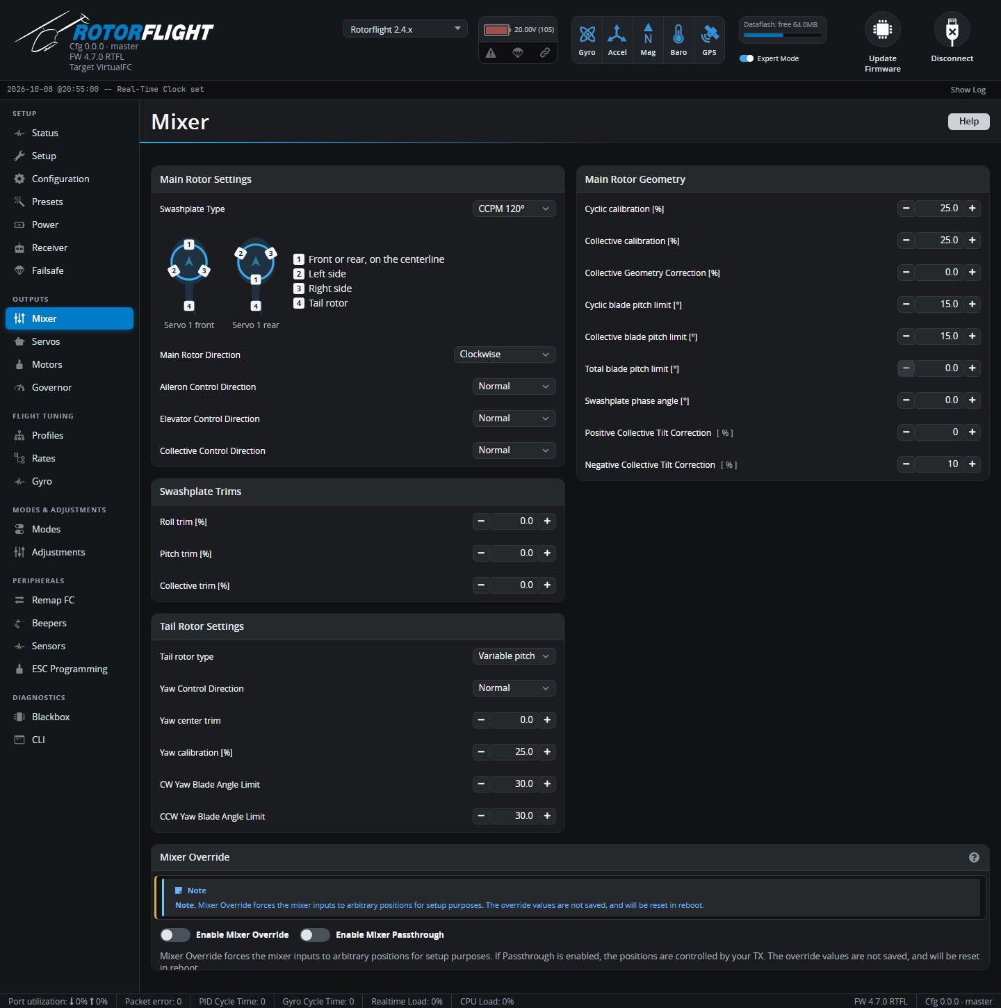Image resolution: width=1001 pixels, height=1008 pixels.
Task: Click the CW Yaw Blade Angle Limit field
Action: coord(514,784)
